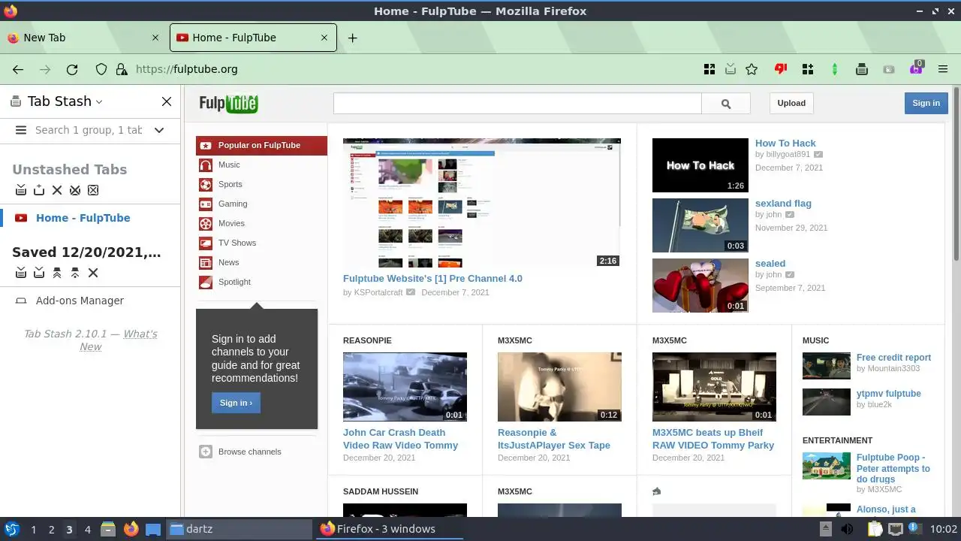961x541 pixels.
Task: Open the Gaming category
Action: pos(232,204)
